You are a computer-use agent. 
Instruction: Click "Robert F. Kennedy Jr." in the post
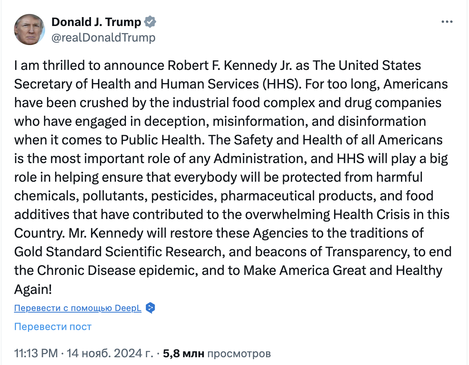coord(230,66)
